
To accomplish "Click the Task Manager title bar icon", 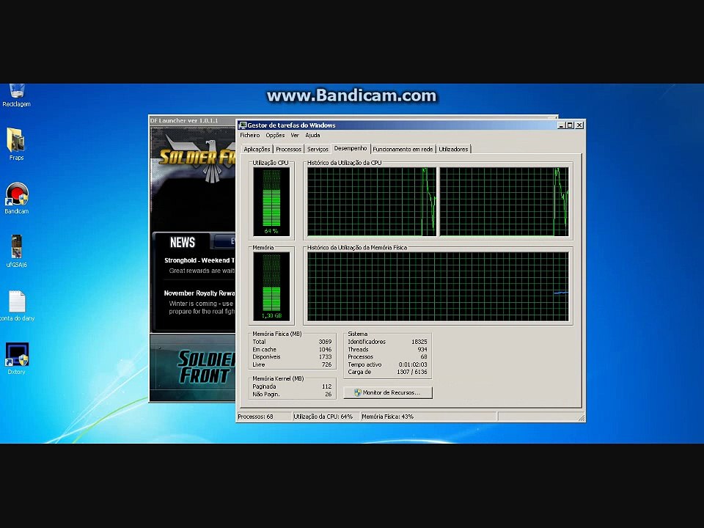I will click(243, 125).
